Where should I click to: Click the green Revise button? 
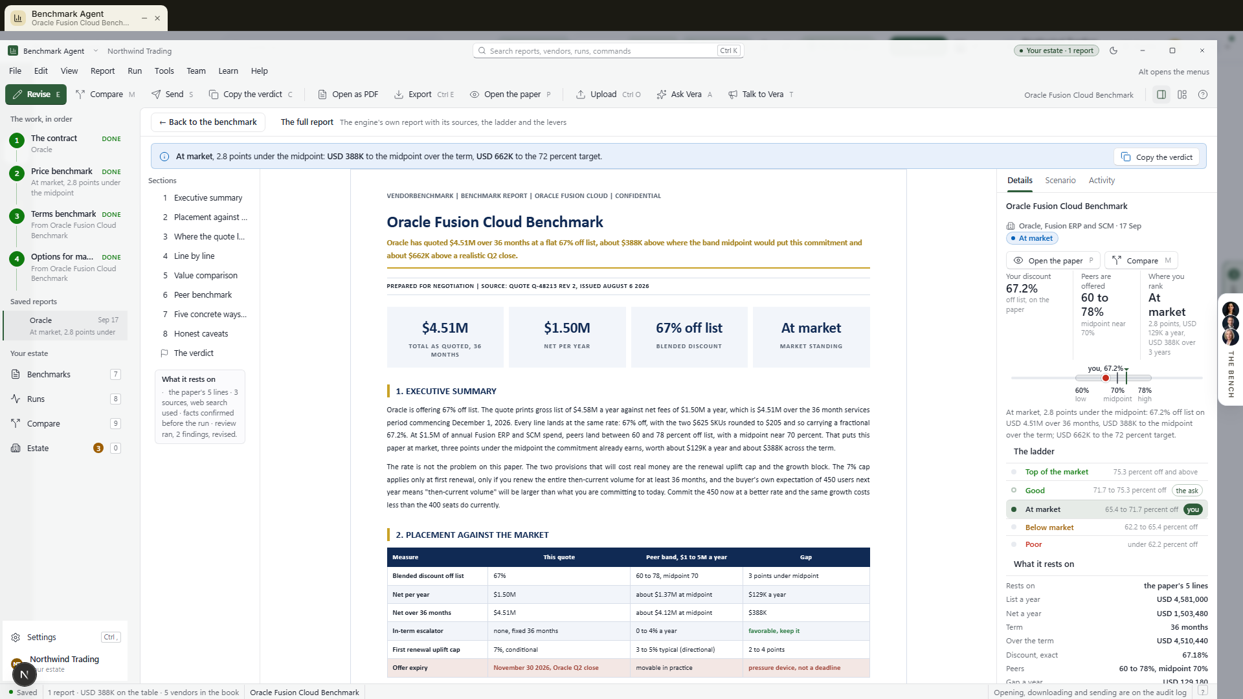36,94
